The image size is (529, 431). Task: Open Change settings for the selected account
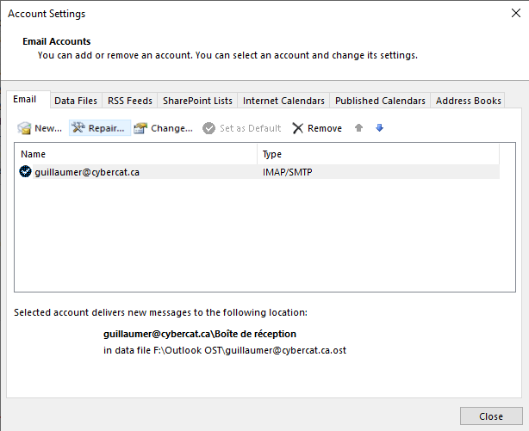tap(140, 128)
